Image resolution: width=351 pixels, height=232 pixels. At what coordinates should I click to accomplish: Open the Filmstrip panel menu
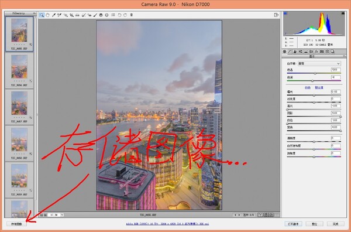tap(35, 13)
